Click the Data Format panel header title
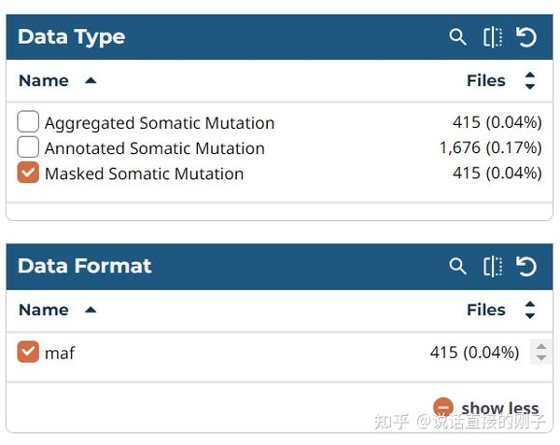 84,267
